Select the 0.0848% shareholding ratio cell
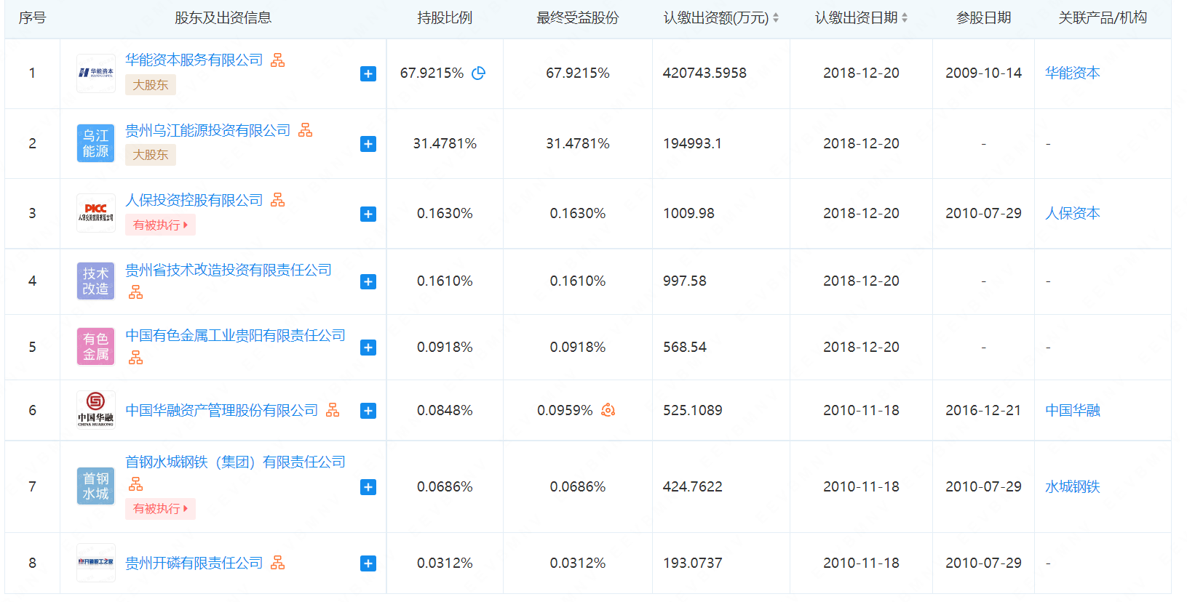The height and width of the screenshot is (602, 1187). 445,411
